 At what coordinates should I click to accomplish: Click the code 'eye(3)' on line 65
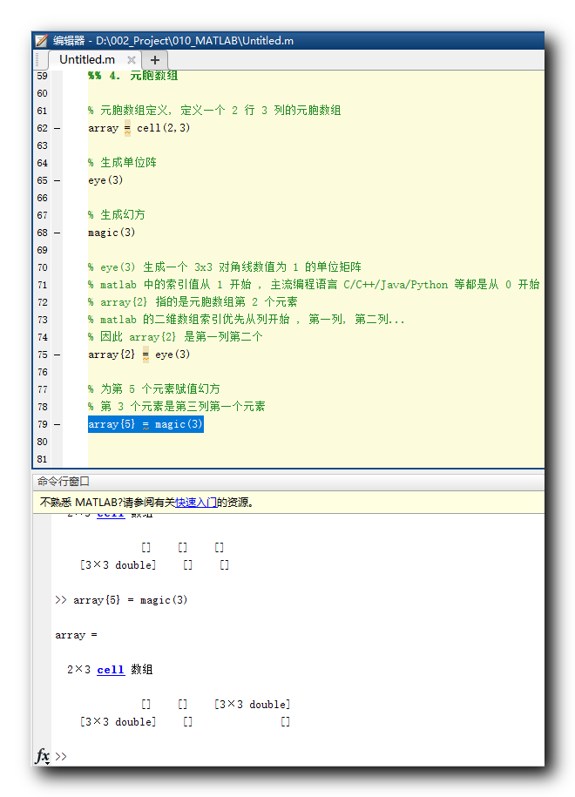105,180
